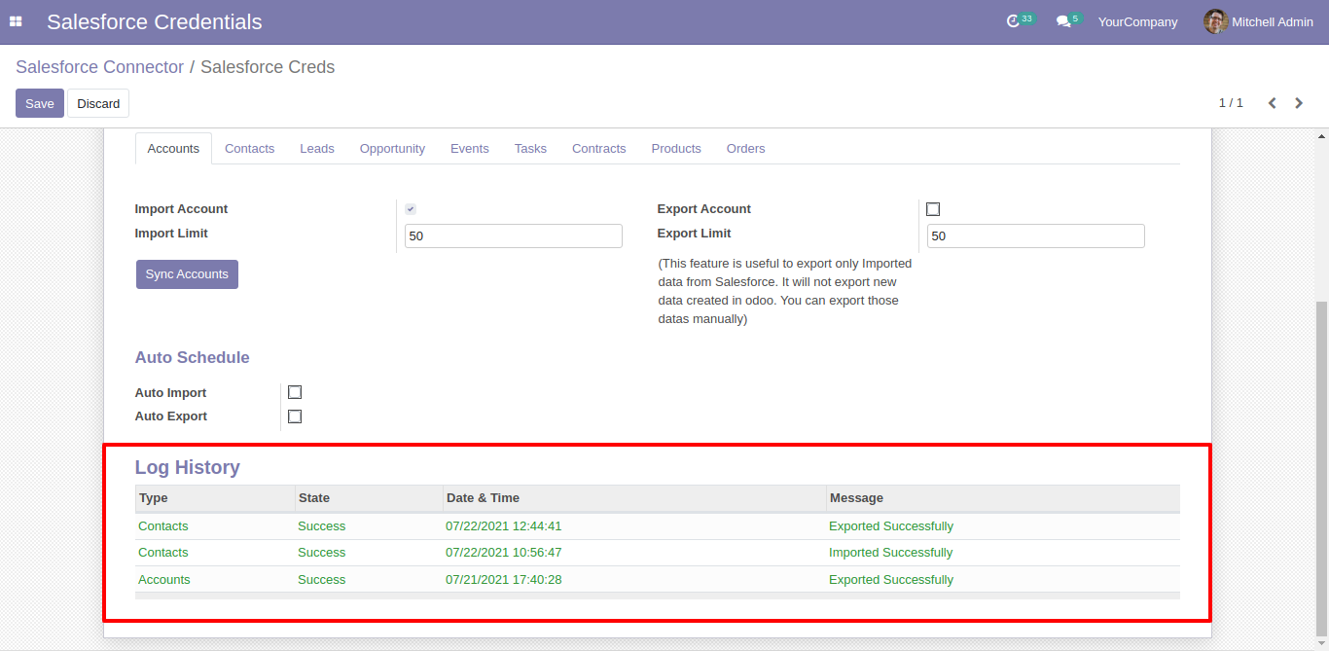Switch to the Contacts tab
1329x651 pixels.
point(249,149)
